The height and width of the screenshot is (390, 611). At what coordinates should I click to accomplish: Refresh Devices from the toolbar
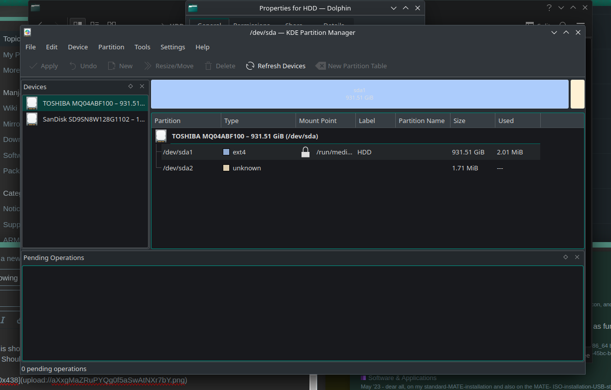click(x=276, y=66)
